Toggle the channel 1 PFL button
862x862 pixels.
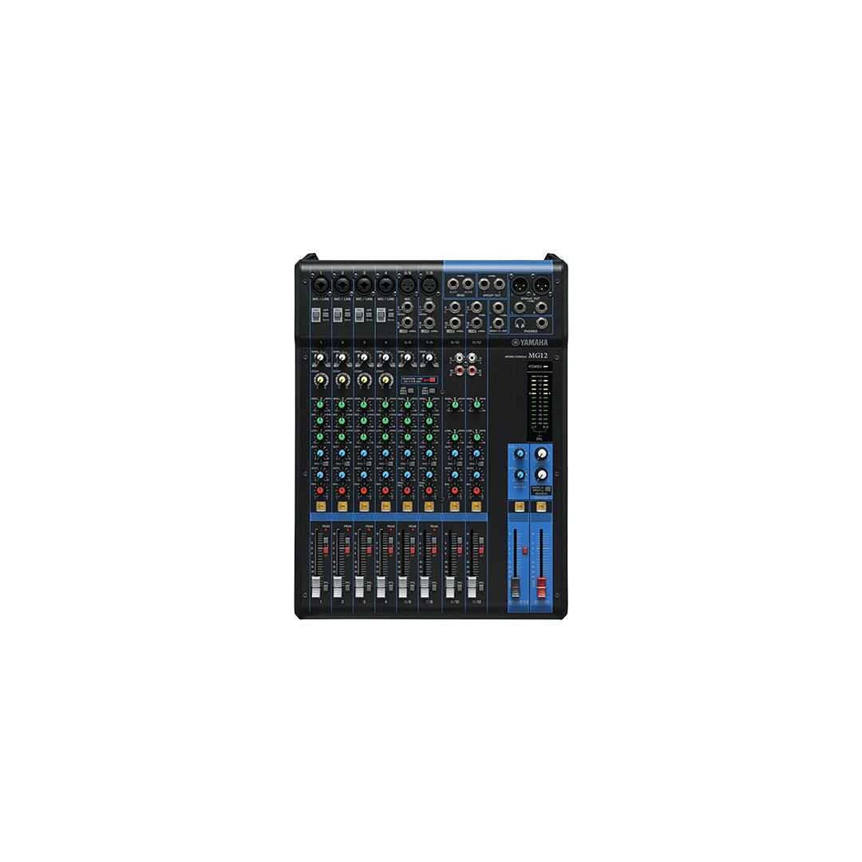pos(326,587)
